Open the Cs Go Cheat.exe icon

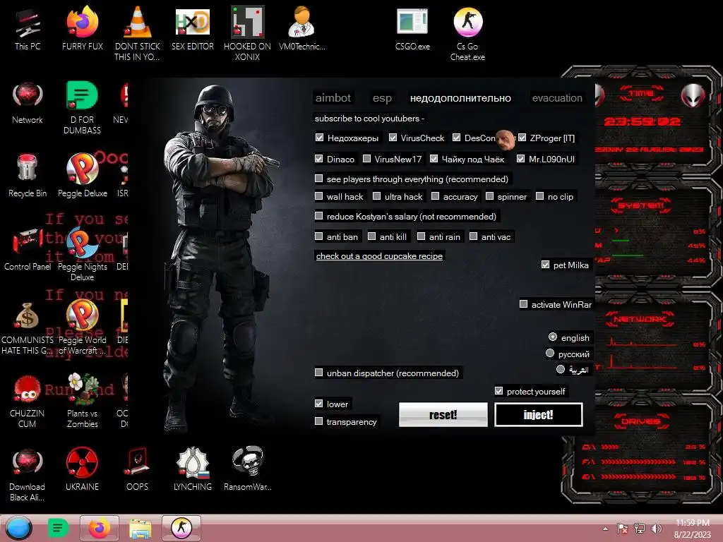pos(467,33)
